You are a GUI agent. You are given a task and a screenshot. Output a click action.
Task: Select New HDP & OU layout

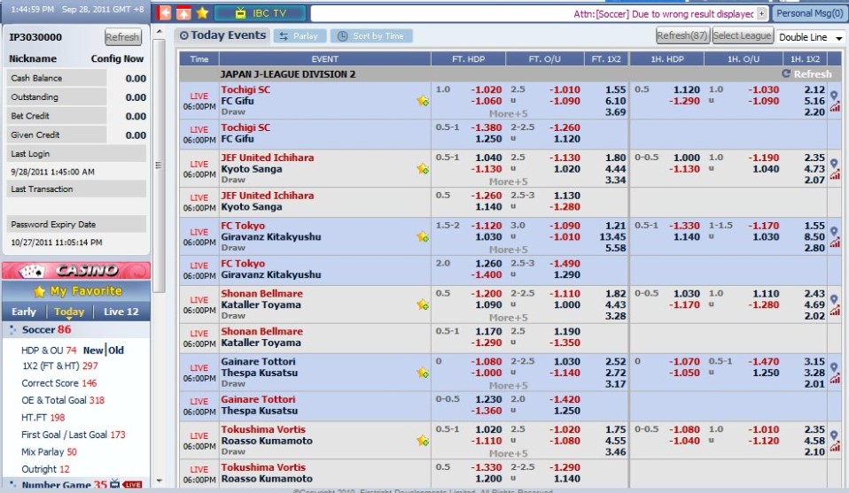(92, 350)
